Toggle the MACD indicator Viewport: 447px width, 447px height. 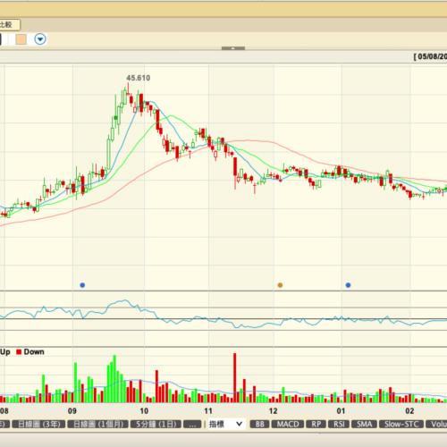pos(288,424)
